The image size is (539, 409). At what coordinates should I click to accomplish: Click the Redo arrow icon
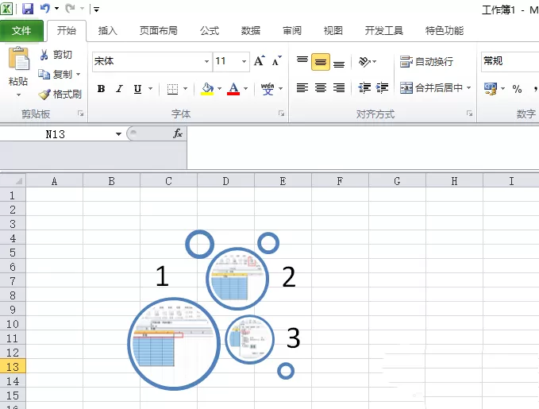70,8
